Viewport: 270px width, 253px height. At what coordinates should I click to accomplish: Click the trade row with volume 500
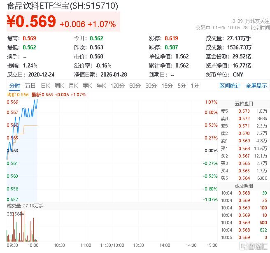tap(244, 223)
